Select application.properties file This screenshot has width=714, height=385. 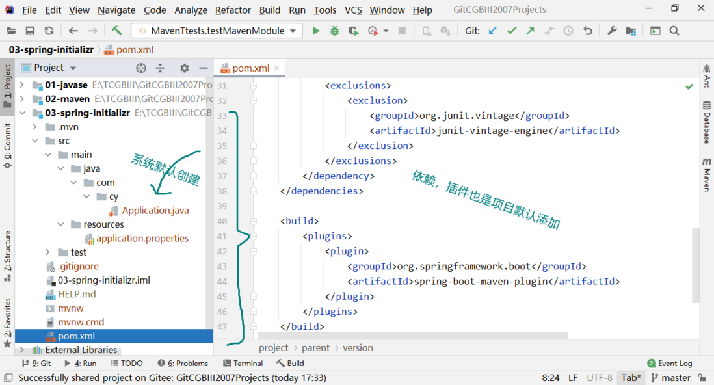click(142, 238)
